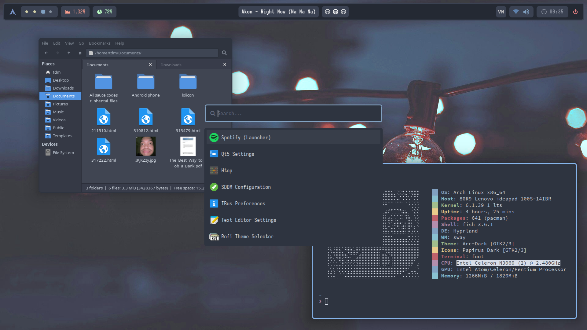This screenshot has width=587, height=330.
Task: Open the Wi-Fi network indicator
Action: pyautogui.click(x=516, y=12)
